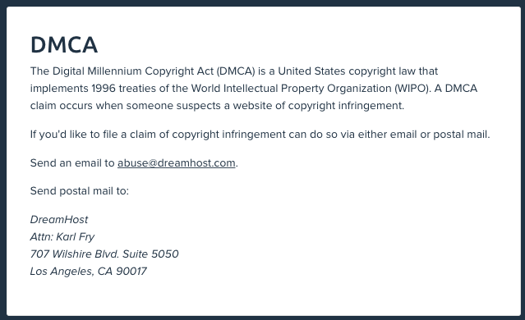Click Digital Millennium Copyright Act phrase
525x320 pixels.
[x=133, y=71]
